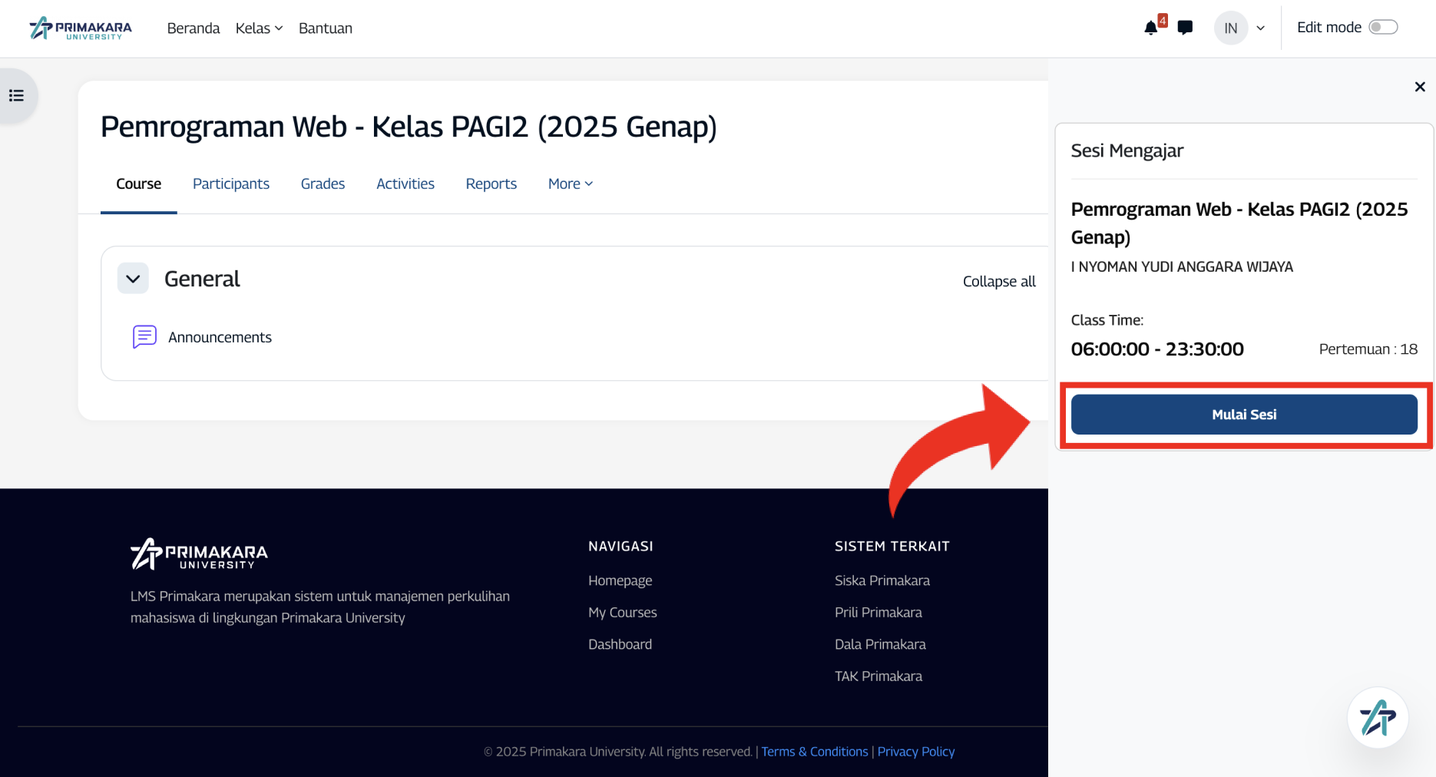The height and width of the screenshot is (777, 1436).
Task: Open Terms & Conditions link
Action: [815, 752]
